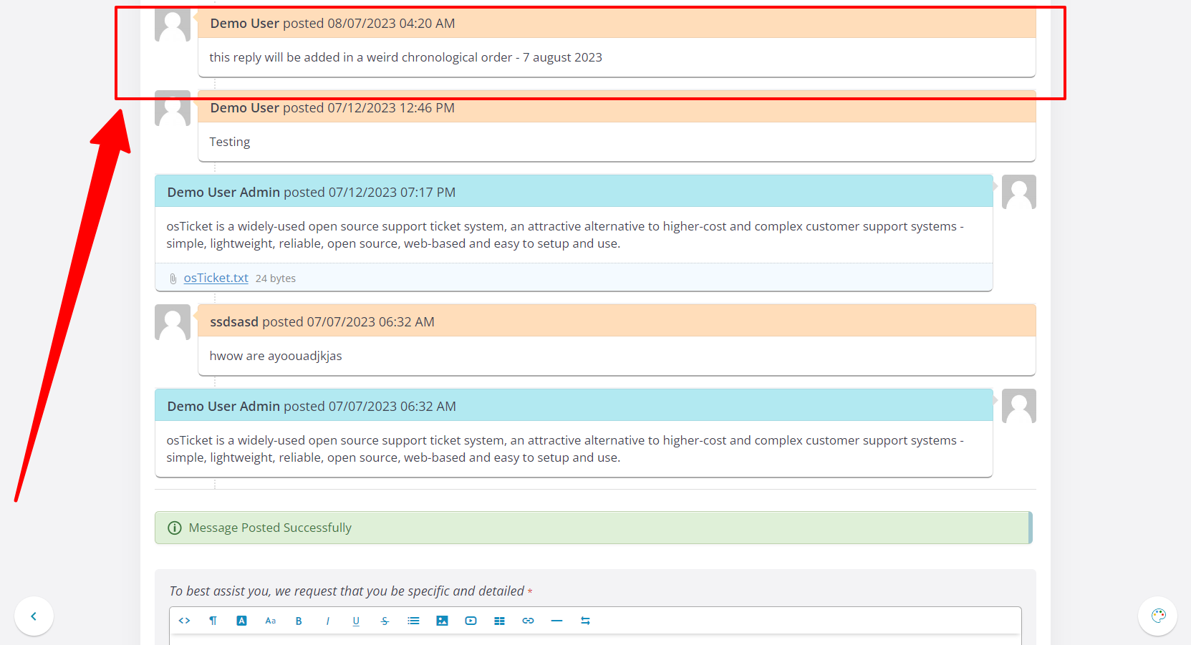
Task: Toggle underline formatting
Action: [x=356, y=621]
